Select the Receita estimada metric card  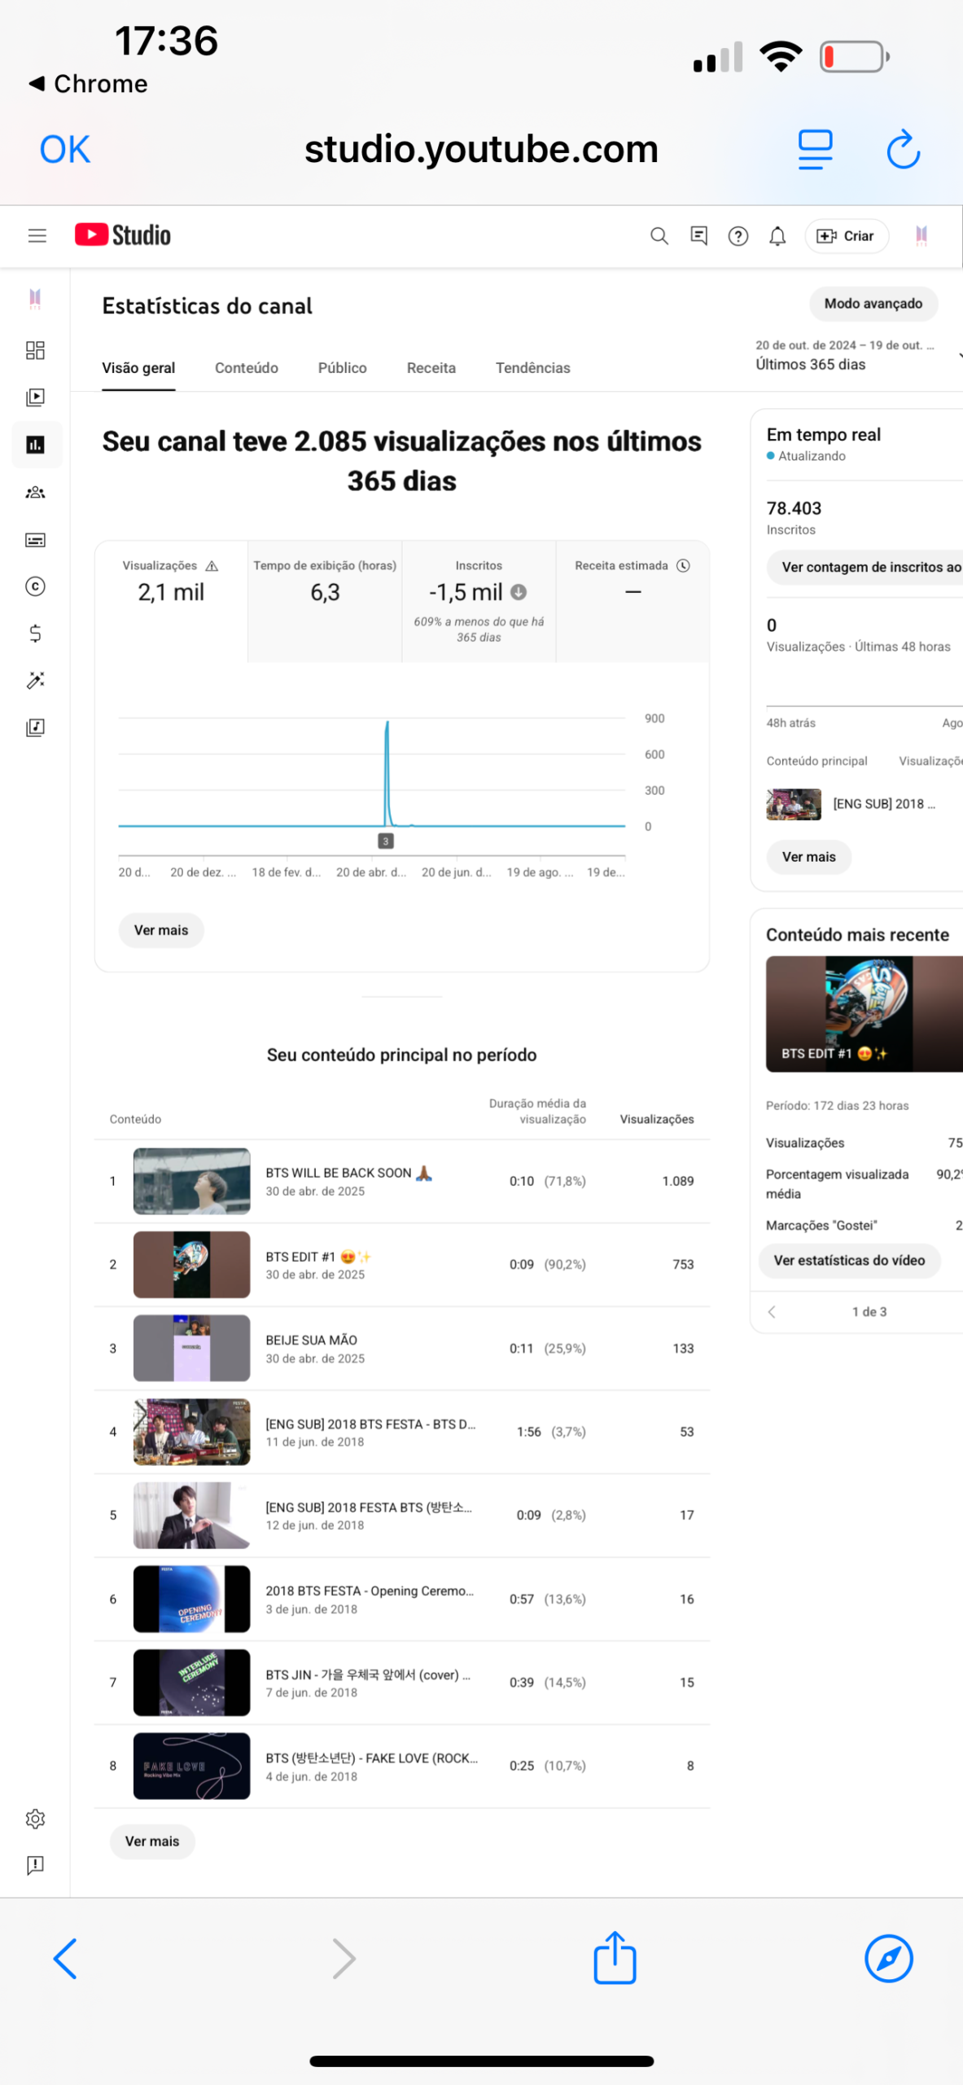[x=633, y=601]
